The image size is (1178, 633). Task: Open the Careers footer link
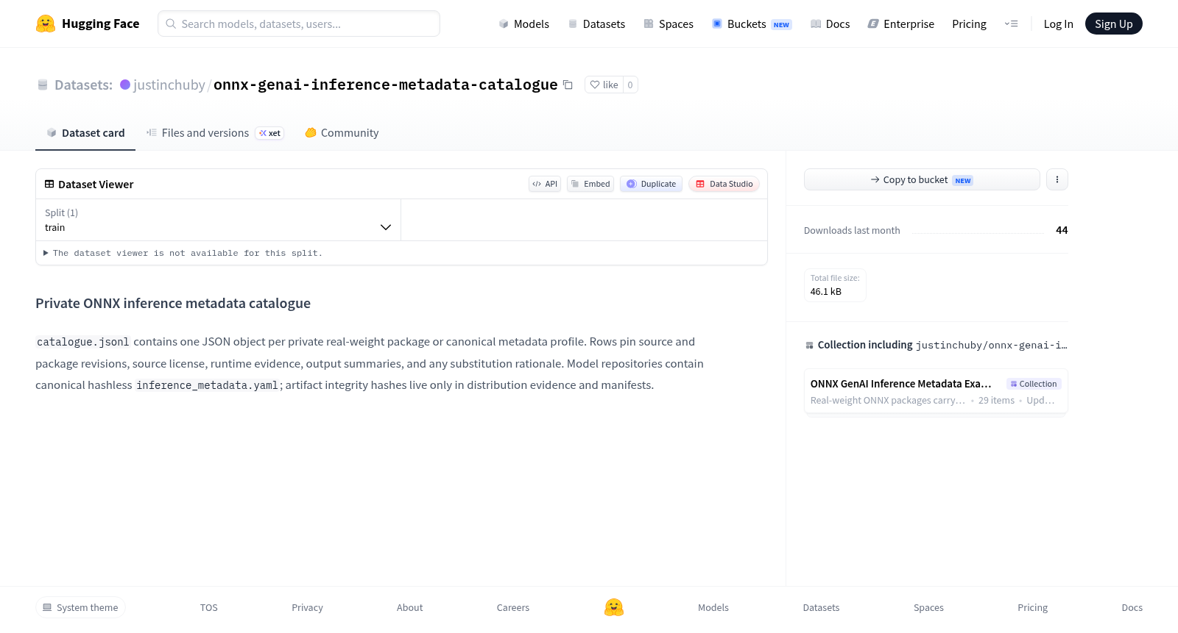click(x=513, y=607)
